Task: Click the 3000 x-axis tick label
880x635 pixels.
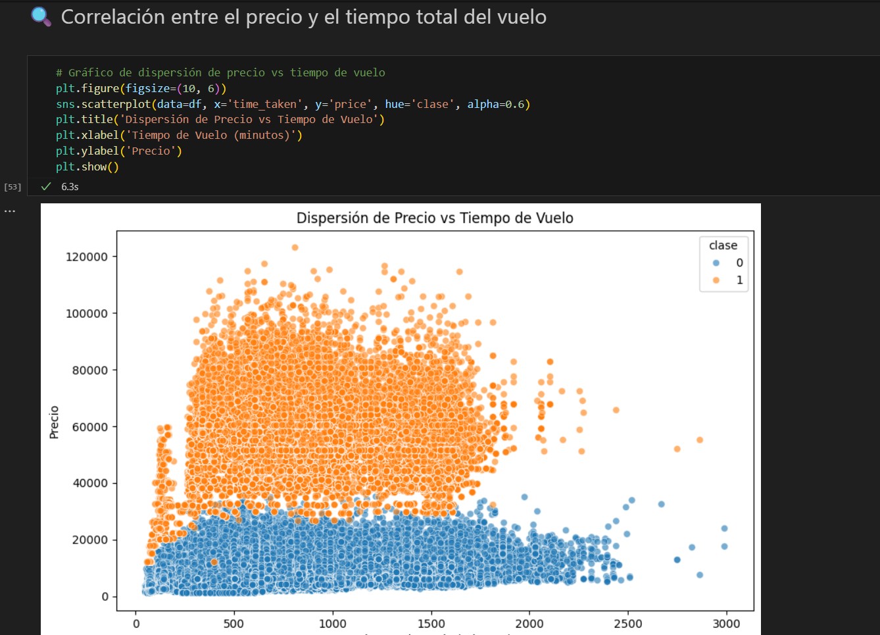Action: [x=726, y=624]
